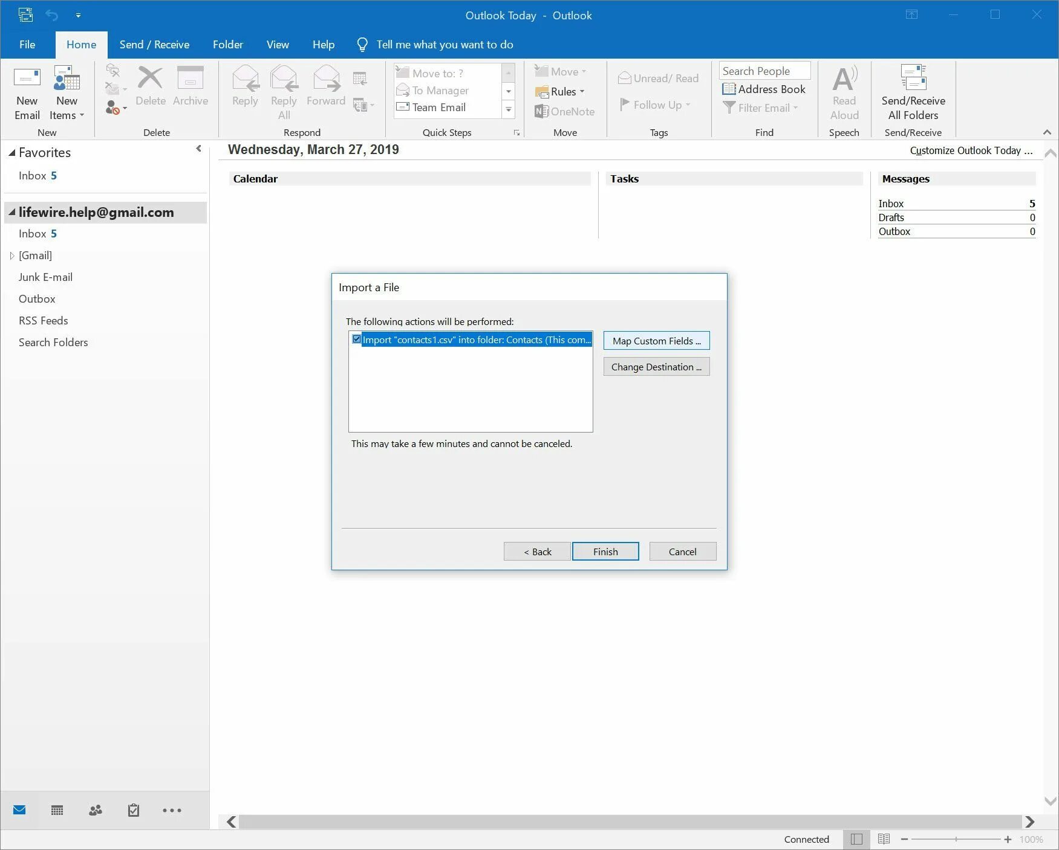Open the Address Book

click(x=764, y=89)
